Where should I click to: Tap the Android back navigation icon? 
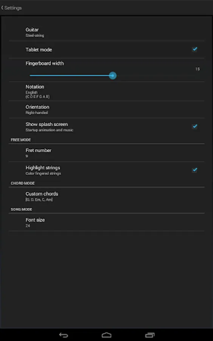pos(64,335)
